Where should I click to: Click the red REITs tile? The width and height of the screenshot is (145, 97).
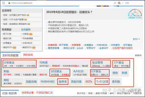pyautogui.click(x=89, y=82)
